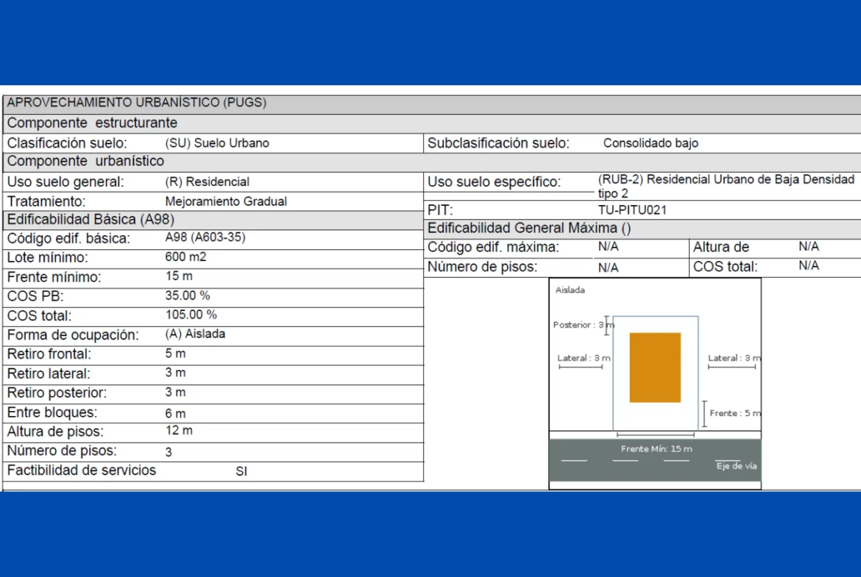
Task: Click 'Edificabilidad General Máxima ()' heading
Action: pyautogui.click(x=529, y=228)
